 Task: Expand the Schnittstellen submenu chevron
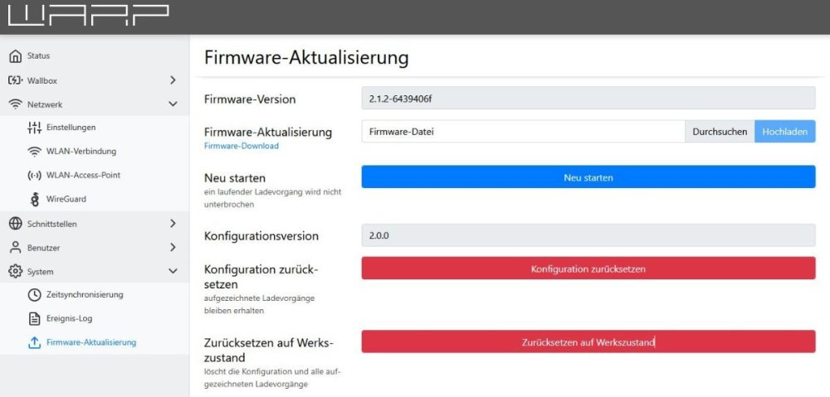[173, 224]
